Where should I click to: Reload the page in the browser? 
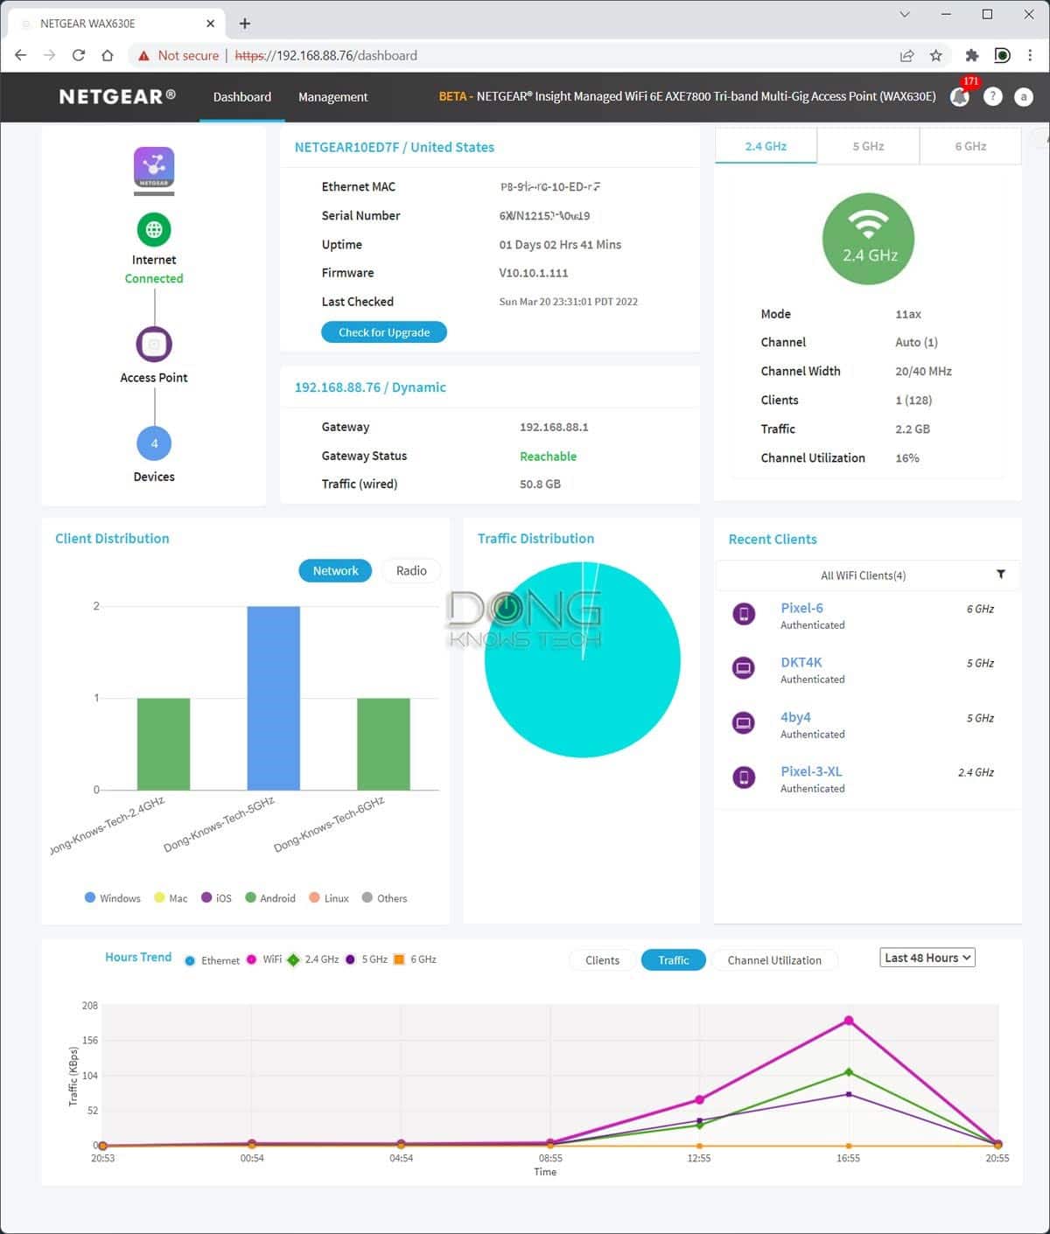78,55
